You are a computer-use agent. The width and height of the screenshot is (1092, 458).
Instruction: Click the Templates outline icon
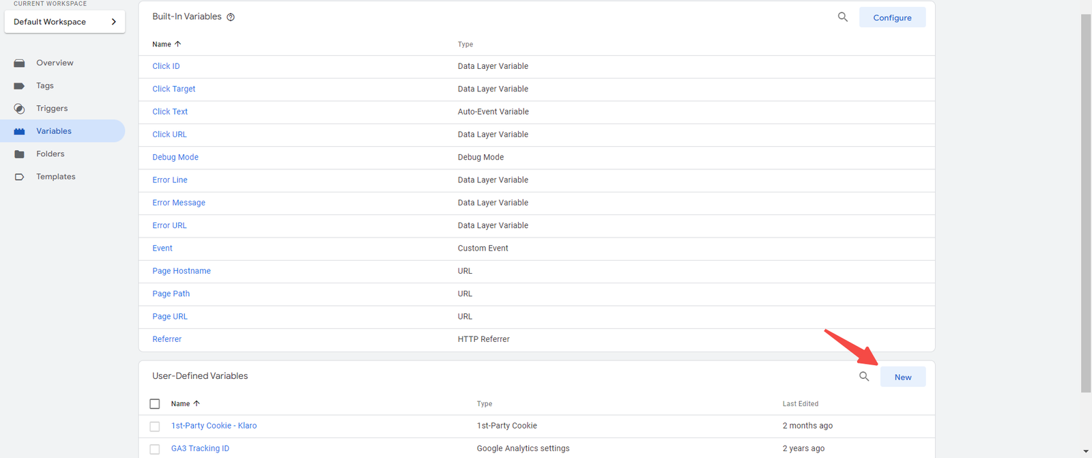tap(19, 177)
